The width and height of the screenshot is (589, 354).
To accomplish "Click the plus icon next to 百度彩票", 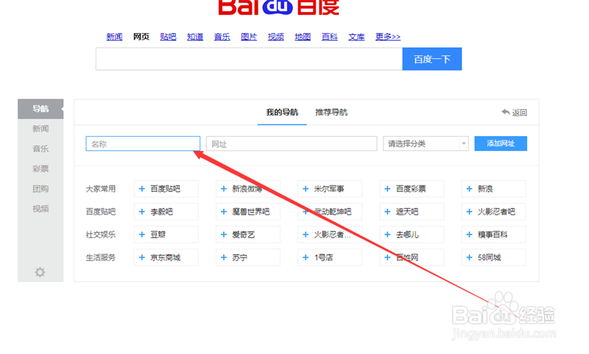I will pos(388,189).
